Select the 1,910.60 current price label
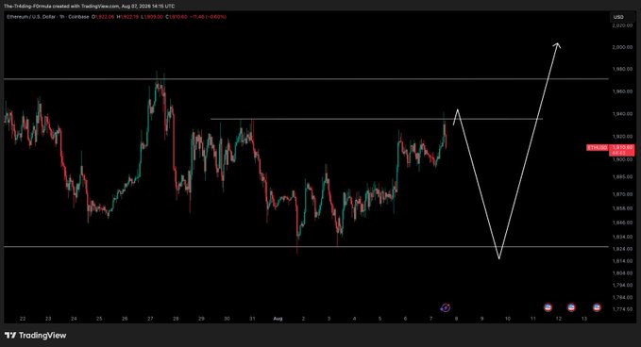 (622, 147)
